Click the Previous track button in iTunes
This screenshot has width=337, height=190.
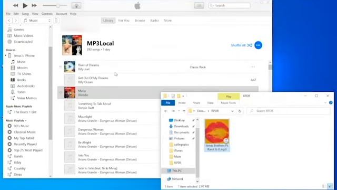point(15,6)
